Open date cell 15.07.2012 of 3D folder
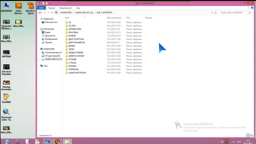This screenshot has height=144, width=256. 114,22
